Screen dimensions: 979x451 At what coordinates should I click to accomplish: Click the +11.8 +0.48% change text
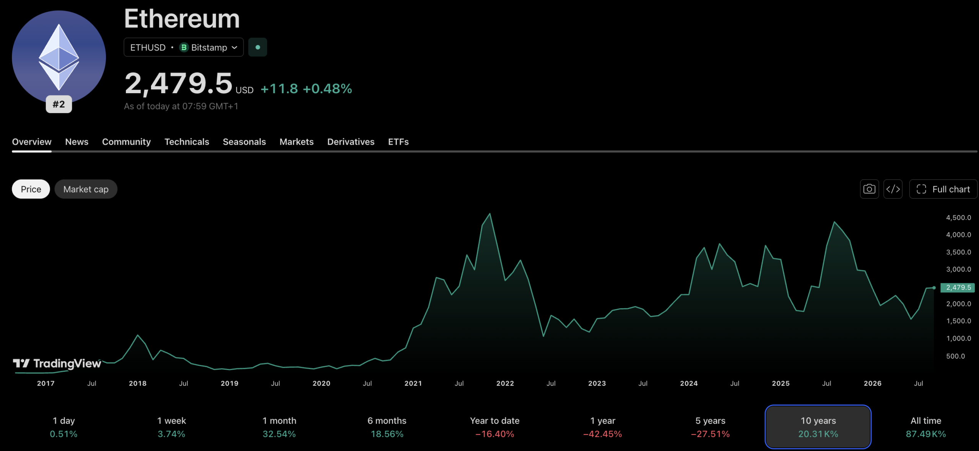[x=306, y=89]
